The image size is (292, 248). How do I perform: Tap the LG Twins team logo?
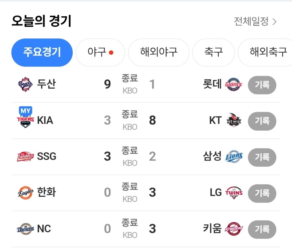(x=234, y=193)
